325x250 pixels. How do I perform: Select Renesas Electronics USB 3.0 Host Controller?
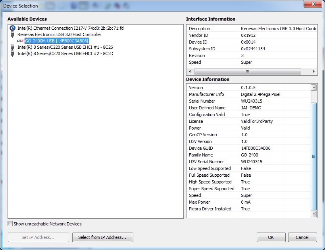[x=59, y=34]
